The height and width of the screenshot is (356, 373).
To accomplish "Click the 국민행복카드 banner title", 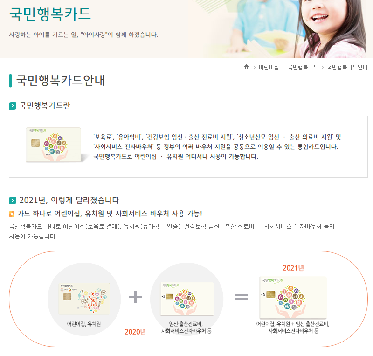I will pos(50,14).
